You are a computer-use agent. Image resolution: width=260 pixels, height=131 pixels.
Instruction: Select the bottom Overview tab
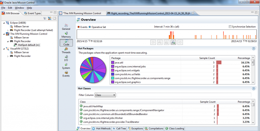(x=84, y=128)
